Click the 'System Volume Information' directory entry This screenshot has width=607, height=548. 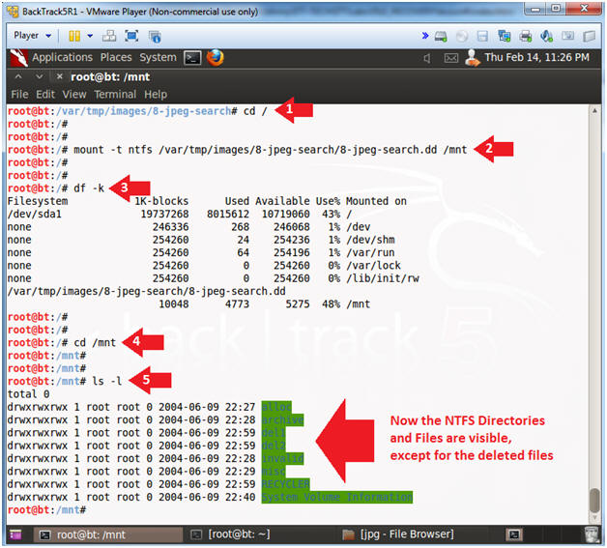(x=337, y=497)
